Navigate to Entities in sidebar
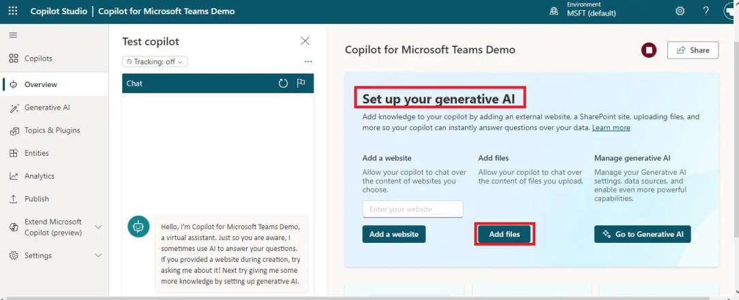Screen dimensions: 739x300 pyautogui.click(x=37, y=153)
